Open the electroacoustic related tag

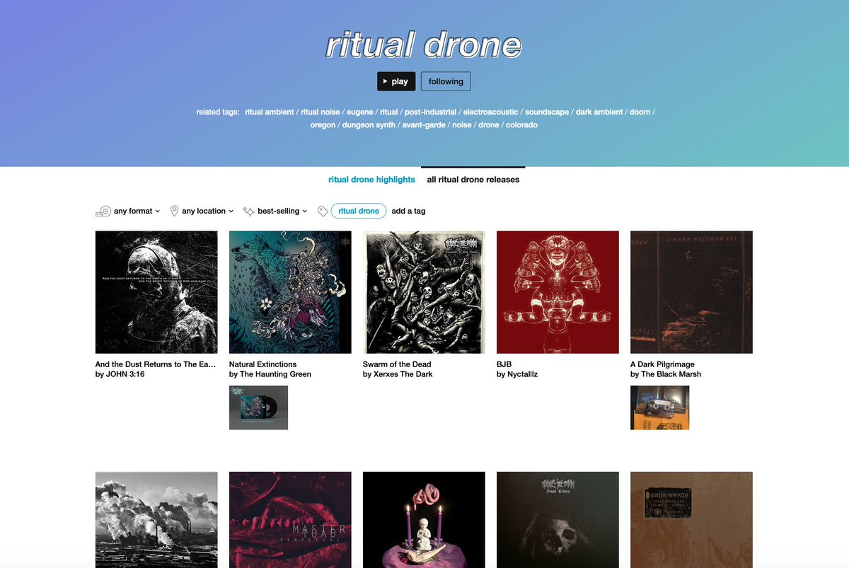[x=491, y=112]
